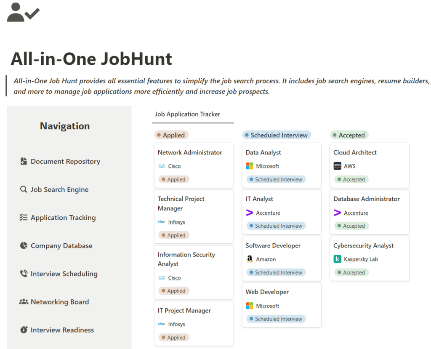
Task: Open the Company Database pie chart icon
Action: (24, 245)
